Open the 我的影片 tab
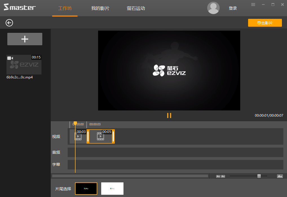Screen dimensions: 287x197 pos(100,8)
